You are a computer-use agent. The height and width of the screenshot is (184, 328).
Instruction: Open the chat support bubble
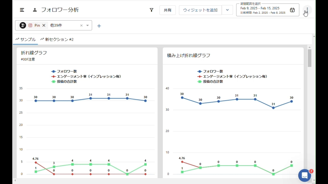304,175
